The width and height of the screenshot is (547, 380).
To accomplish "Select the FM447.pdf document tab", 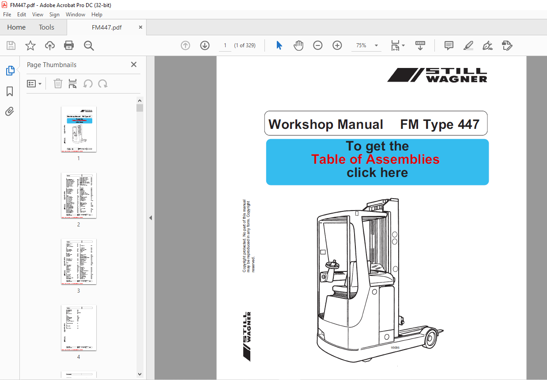I will [x=106, y=27].
